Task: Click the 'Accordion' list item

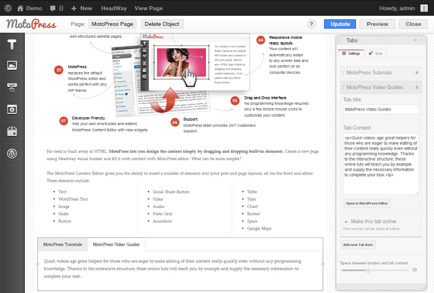Action: 162,221
